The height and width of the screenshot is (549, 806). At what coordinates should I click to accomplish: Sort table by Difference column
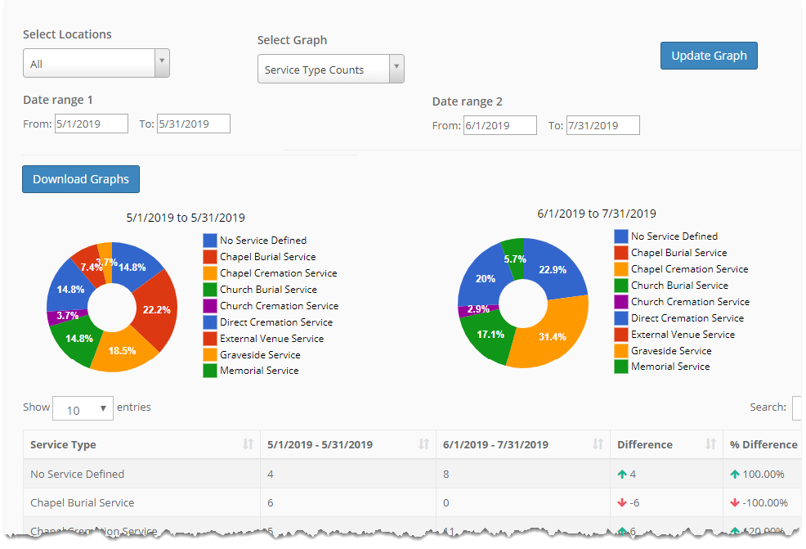[x=665, y=444]
